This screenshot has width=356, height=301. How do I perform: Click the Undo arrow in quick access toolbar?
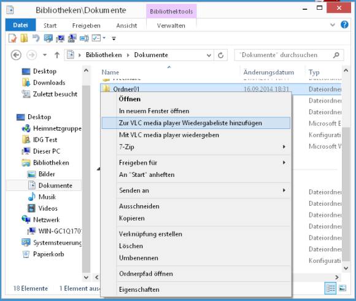pos(36,38)
